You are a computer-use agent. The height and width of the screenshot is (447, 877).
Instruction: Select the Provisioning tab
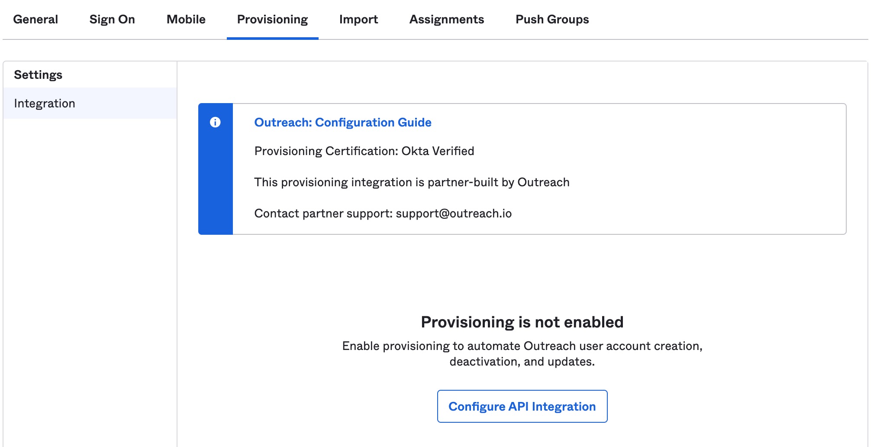tap(273, 19)
